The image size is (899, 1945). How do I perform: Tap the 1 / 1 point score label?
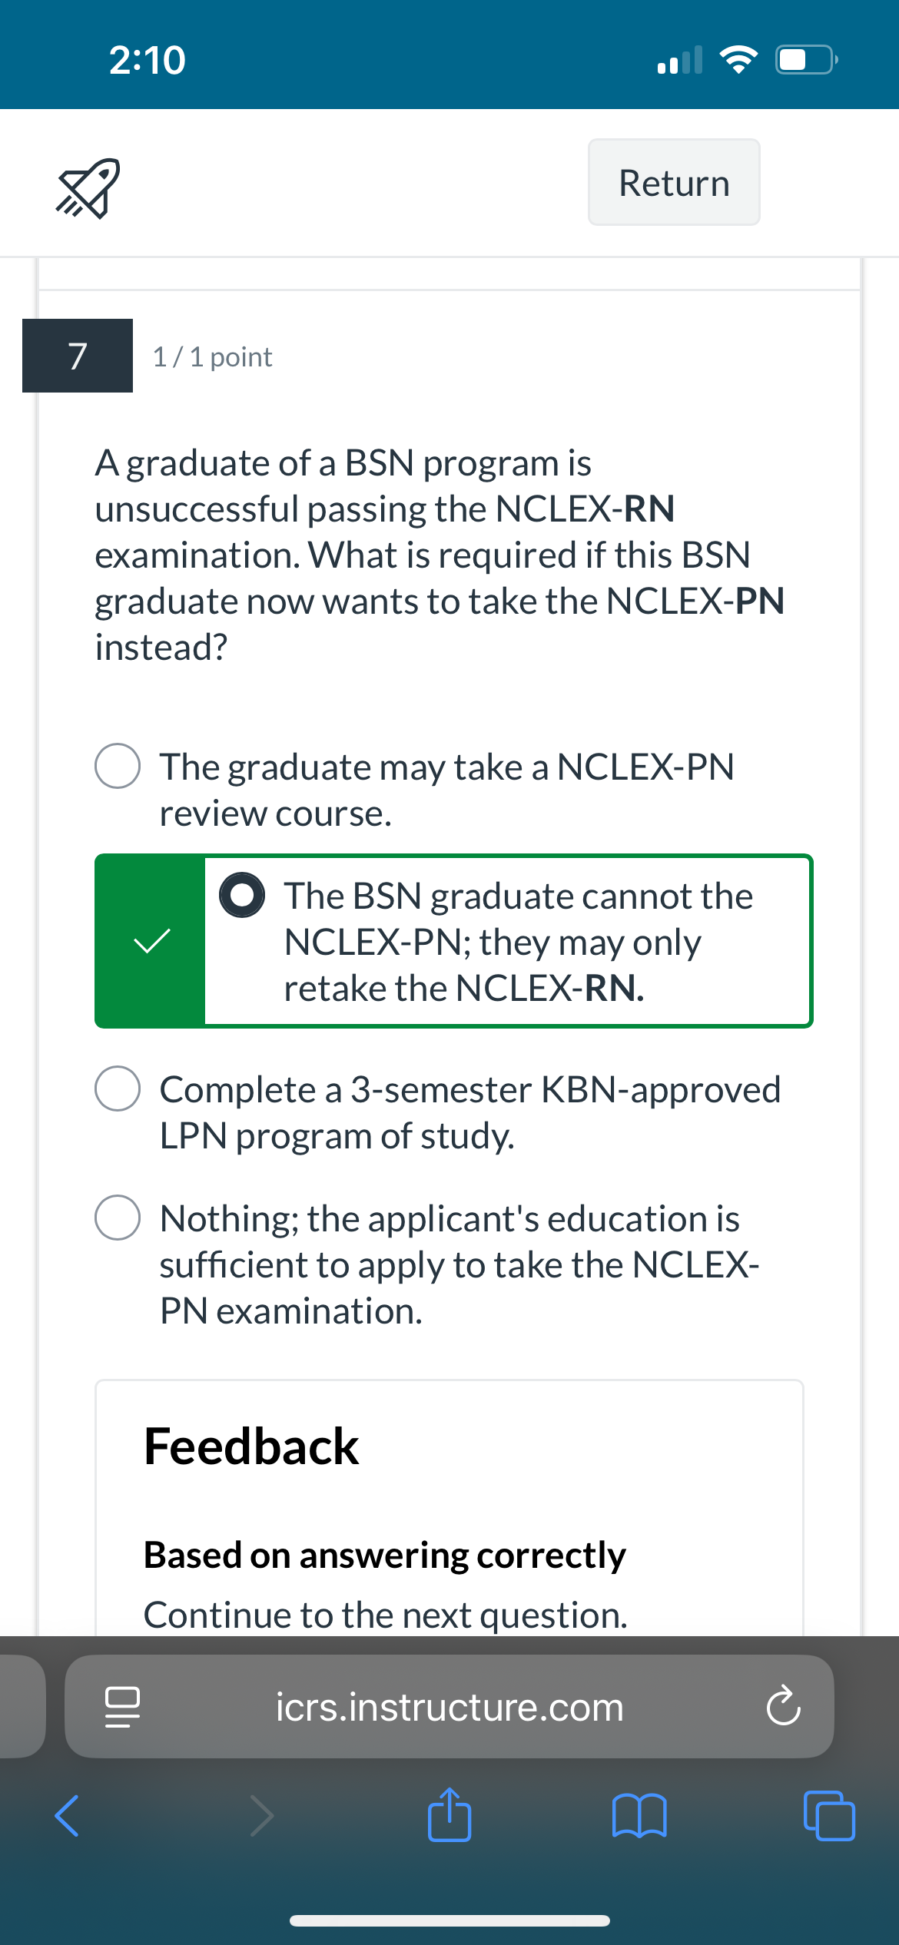click(x=212, y=357)
